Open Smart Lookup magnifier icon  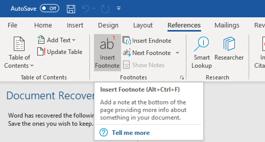click(x=201, y=45)
